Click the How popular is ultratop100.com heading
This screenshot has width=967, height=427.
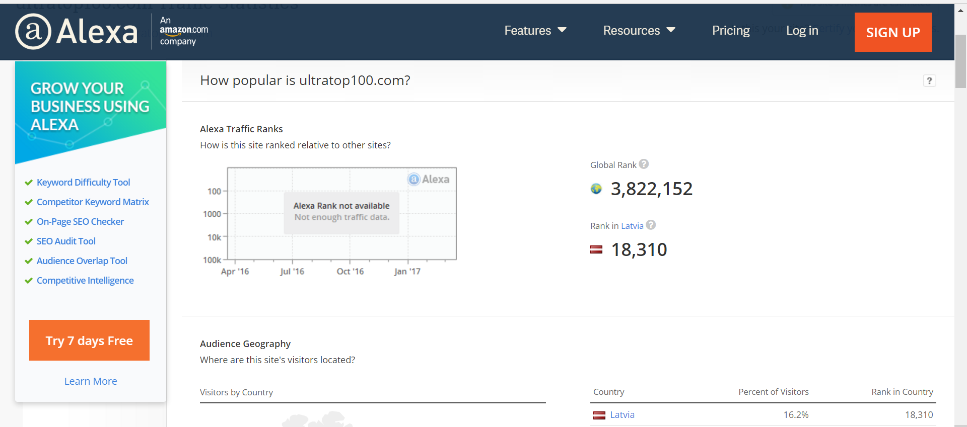pos(305,80)
